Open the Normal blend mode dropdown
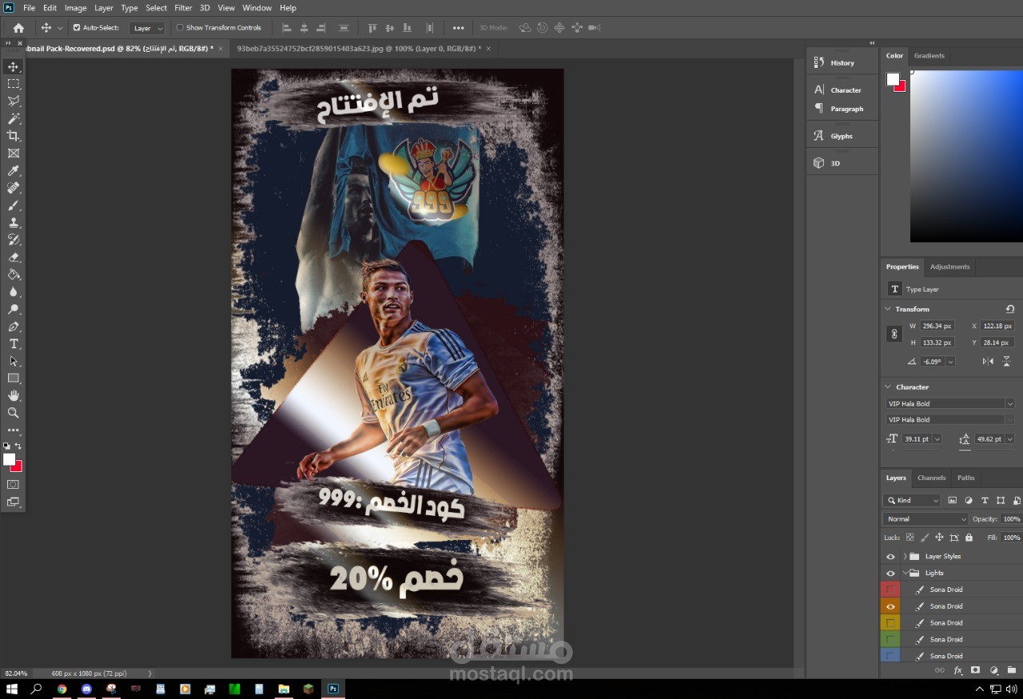This screenshot has height=699, width=1023. pos(925,518)
